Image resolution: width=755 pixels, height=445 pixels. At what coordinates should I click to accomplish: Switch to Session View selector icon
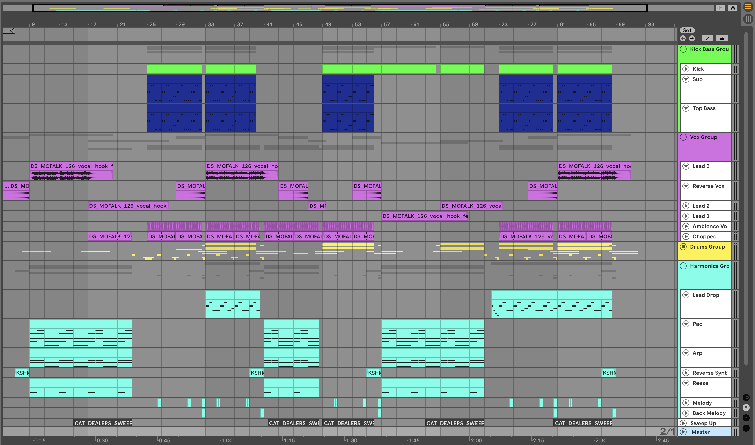[x=748, y=19]
